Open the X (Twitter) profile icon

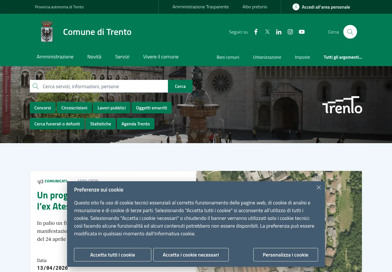tap(267, 32)
